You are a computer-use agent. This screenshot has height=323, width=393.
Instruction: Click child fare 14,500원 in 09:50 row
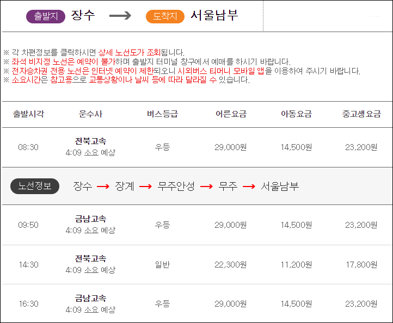296,225
